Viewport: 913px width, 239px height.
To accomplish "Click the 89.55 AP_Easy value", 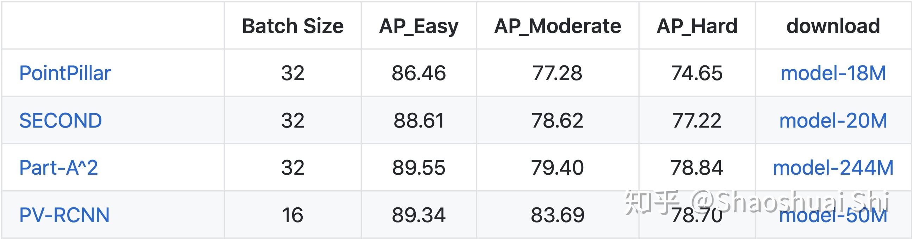I will click(418, 168).
